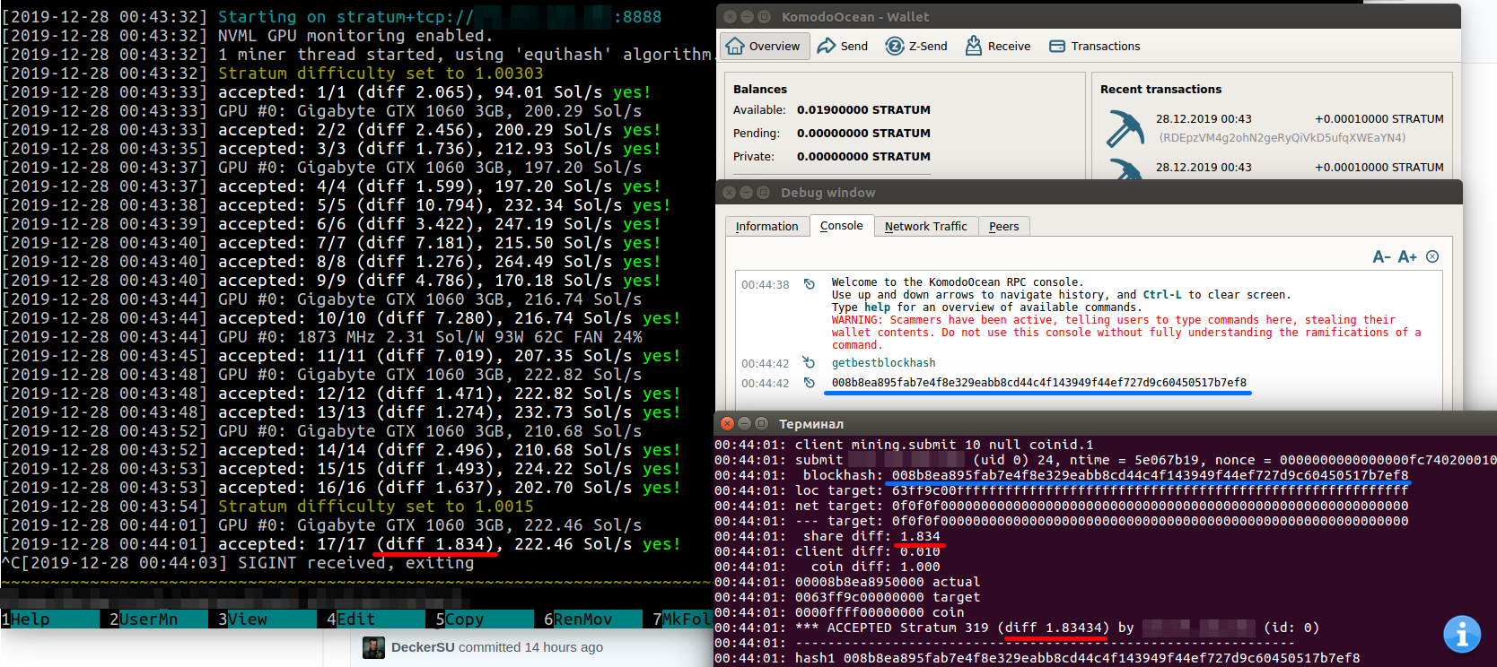Click the 1Help function key in the bottom bar

click(49, 619)
